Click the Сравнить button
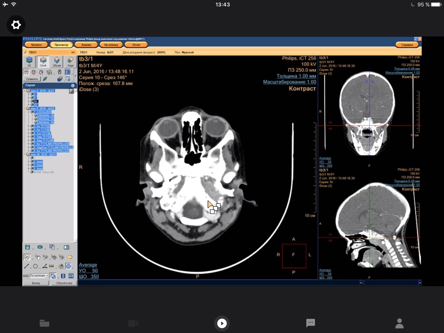444x333 pixels. [x=32, y=79]
